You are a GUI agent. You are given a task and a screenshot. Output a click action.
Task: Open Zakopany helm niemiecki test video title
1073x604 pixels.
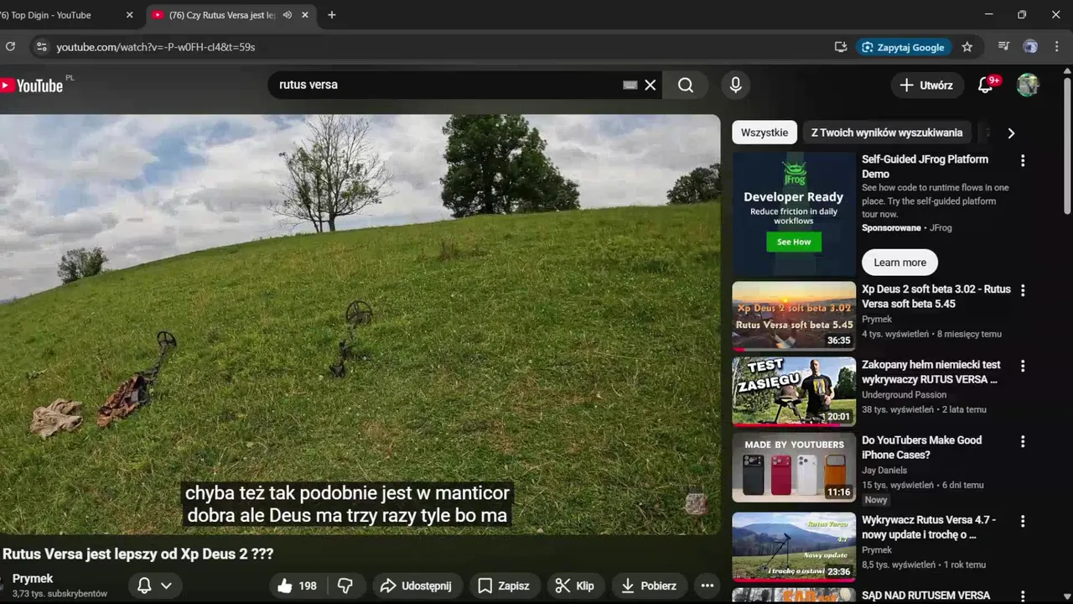tap(930, 372)
